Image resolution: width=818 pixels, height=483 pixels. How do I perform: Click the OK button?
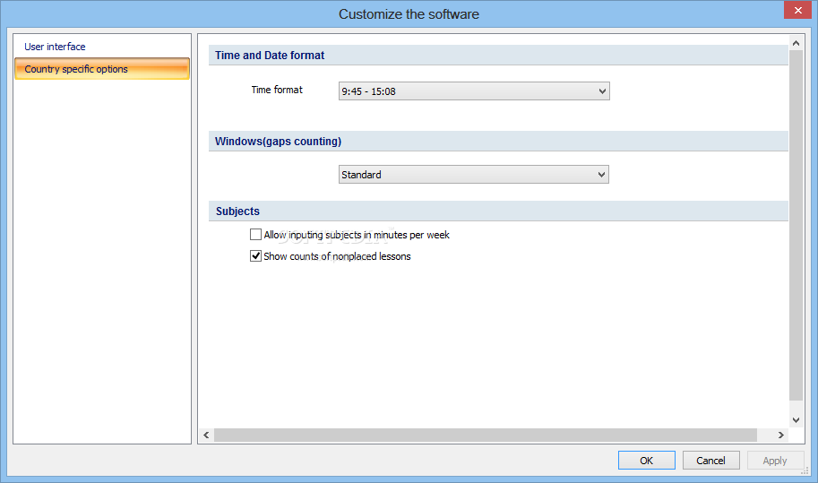pos(646,461)
